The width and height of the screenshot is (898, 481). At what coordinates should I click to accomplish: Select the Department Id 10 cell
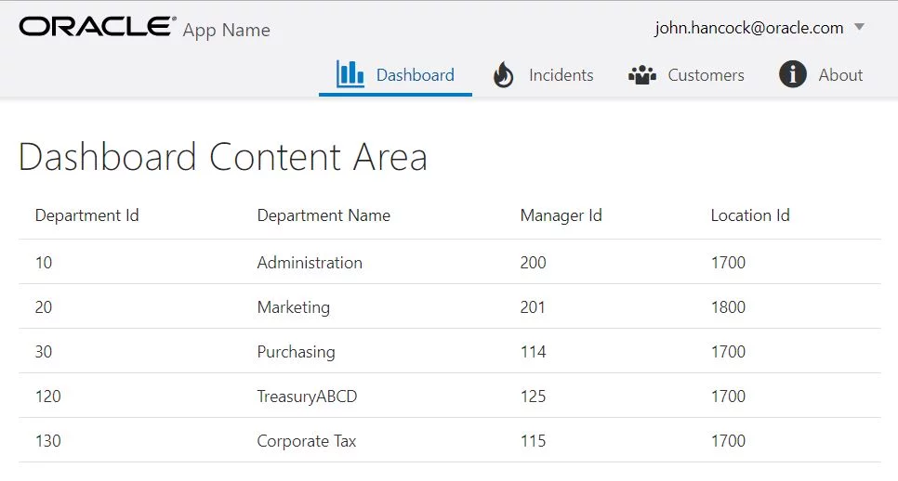[44, 263]
